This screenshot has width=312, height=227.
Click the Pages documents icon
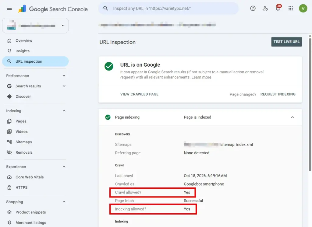[9, 121]
